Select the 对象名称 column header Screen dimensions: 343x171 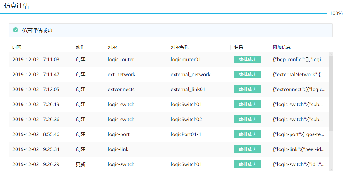(180, 47)
